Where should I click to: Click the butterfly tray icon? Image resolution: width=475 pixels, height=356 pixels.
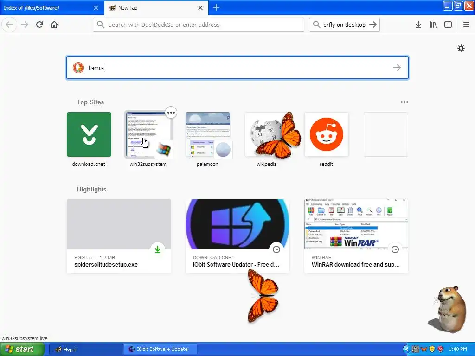[x=424, y=350]
